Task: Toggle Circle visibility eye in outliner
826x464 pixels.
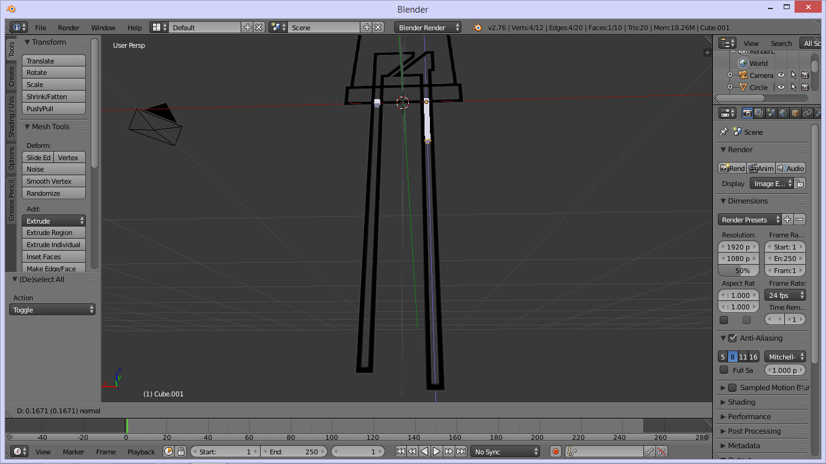Action: coord(781,87)
